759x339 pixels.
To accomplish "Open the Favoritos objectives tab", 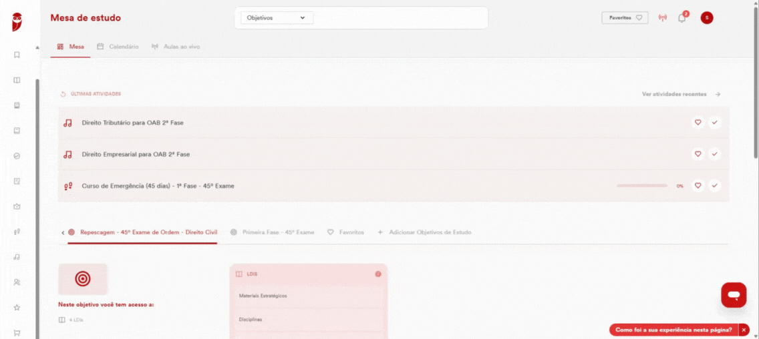I will (345, 233).
